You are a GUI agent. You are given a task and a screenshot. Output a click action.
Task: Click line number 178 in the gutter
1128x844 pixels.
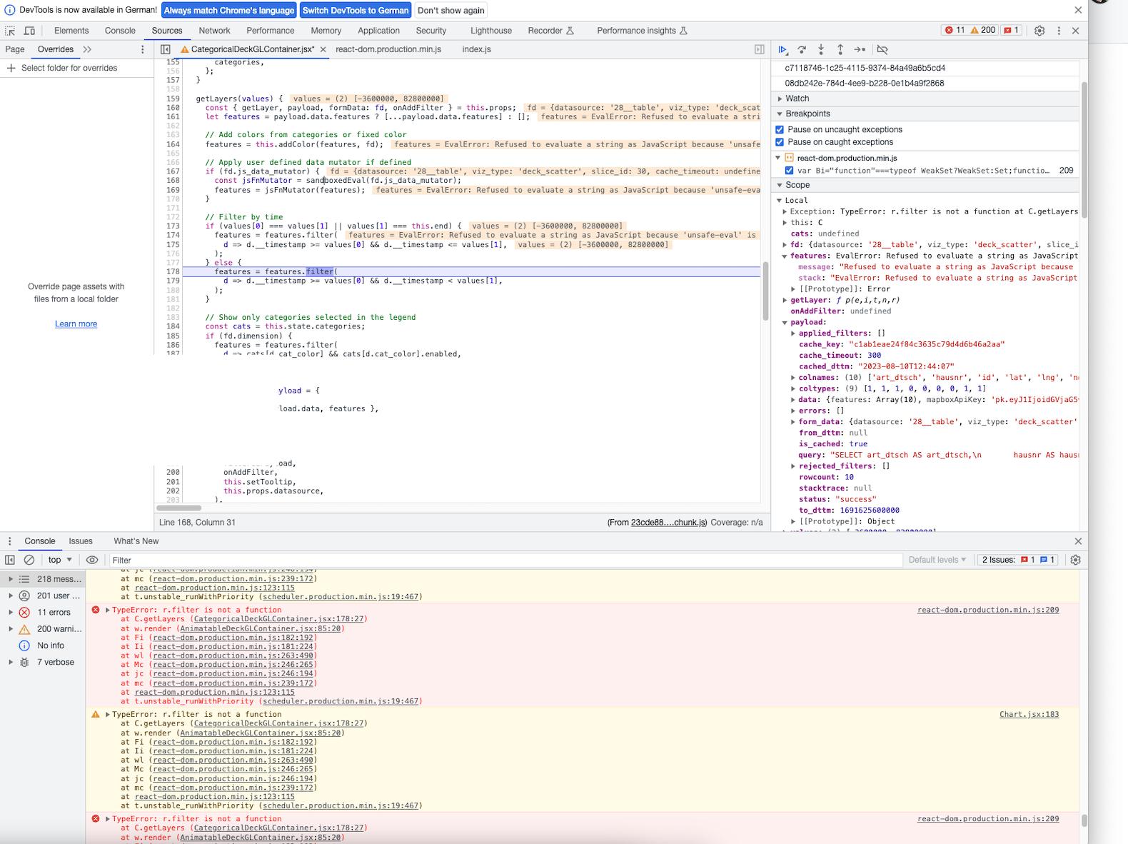[173, 271]
